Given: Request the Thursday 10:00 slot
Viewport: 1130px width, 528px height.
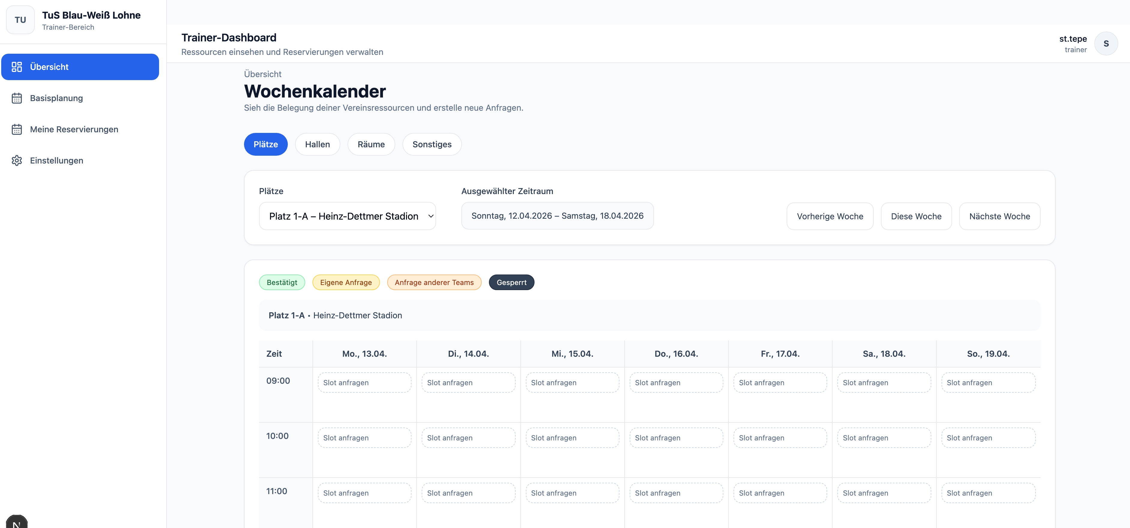Looking at the screenshot, I should point(676,438).
